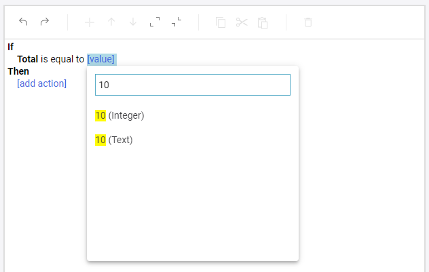This screenshot has height=272, width=429.
Task: Click the Redo arrow icon
Action: coord(44,22)
